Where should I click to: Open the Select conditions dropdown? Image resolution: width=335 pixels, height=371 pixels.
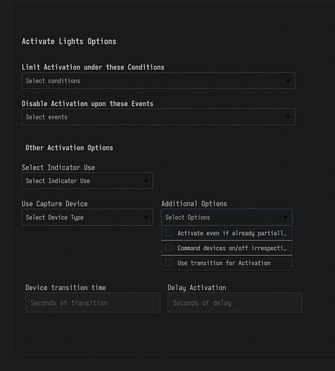point(158,81)
